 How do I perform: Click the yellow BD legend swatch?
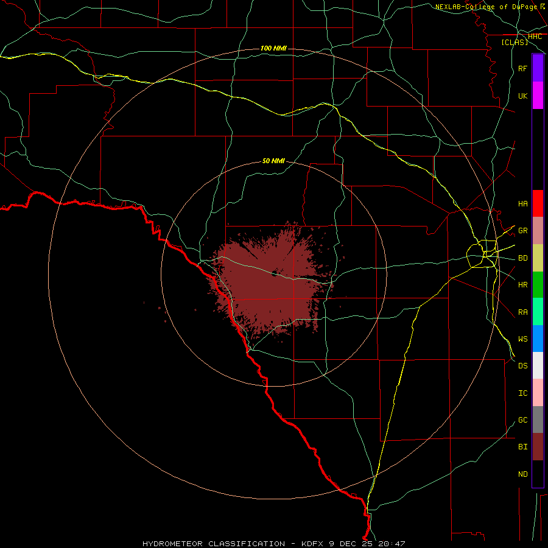coord(538,258)
